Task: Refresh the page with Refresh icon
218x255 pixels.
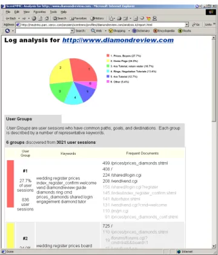Action: (41, 18)
